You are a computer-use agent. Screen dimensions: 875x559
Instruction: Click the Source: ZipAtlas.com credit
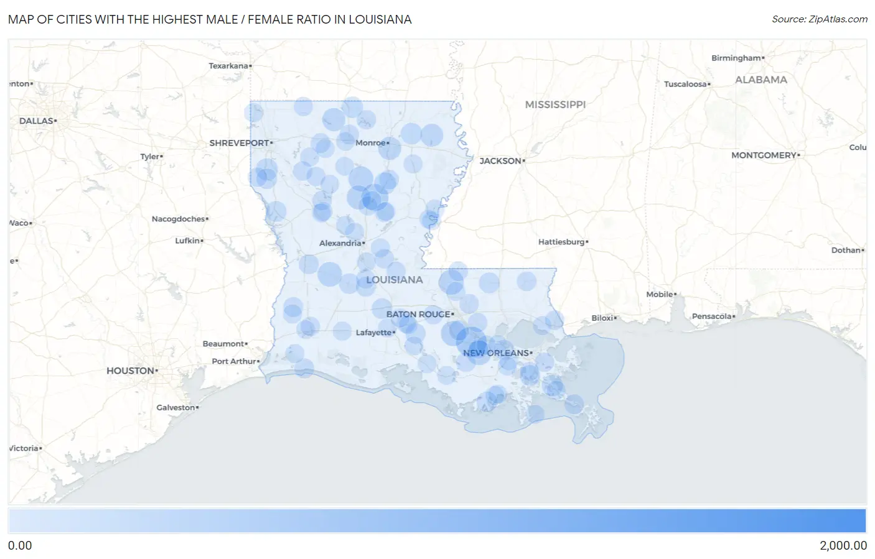(x=820, y=19)
